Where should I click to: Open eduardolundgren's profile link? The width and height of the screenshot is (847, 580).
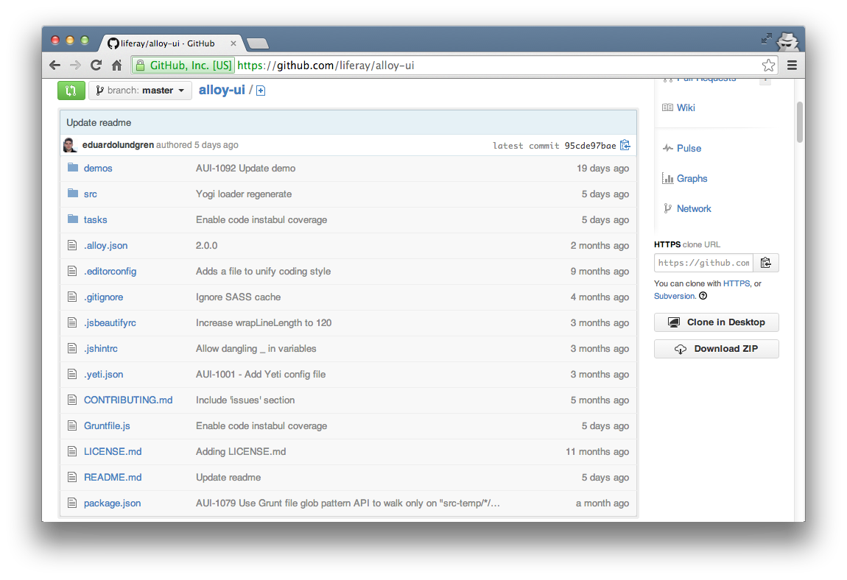[118, 145]
